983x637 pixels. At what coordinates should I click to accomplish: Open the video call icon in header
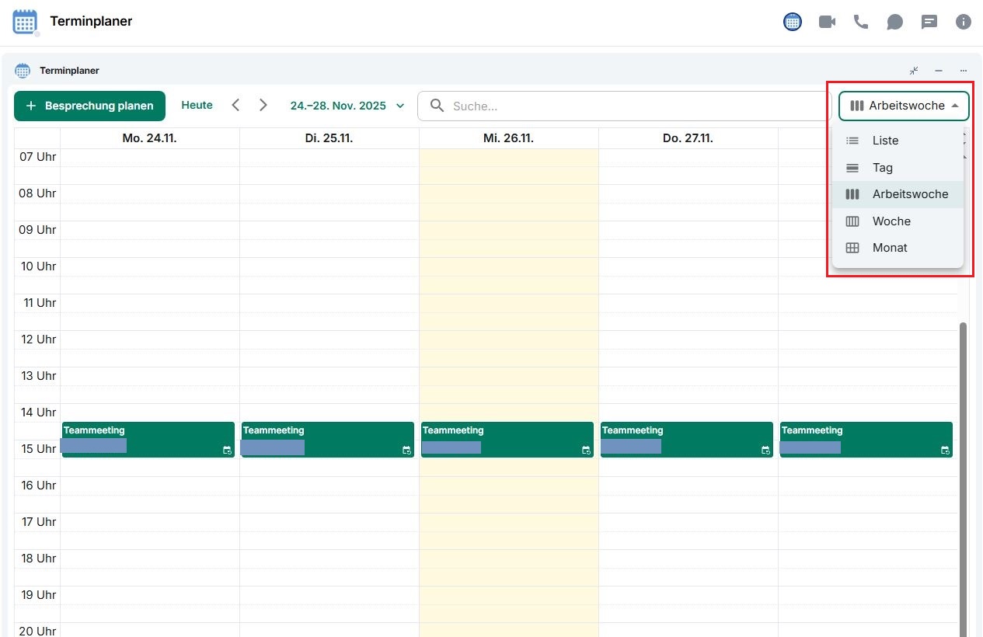coord(827,22)
